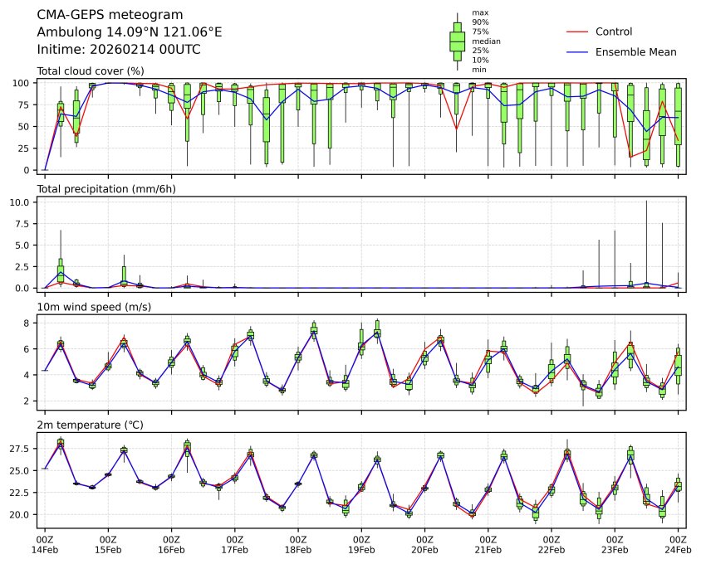
Task: Select the 10m wind speed panel title
Action: pos(96,308)
